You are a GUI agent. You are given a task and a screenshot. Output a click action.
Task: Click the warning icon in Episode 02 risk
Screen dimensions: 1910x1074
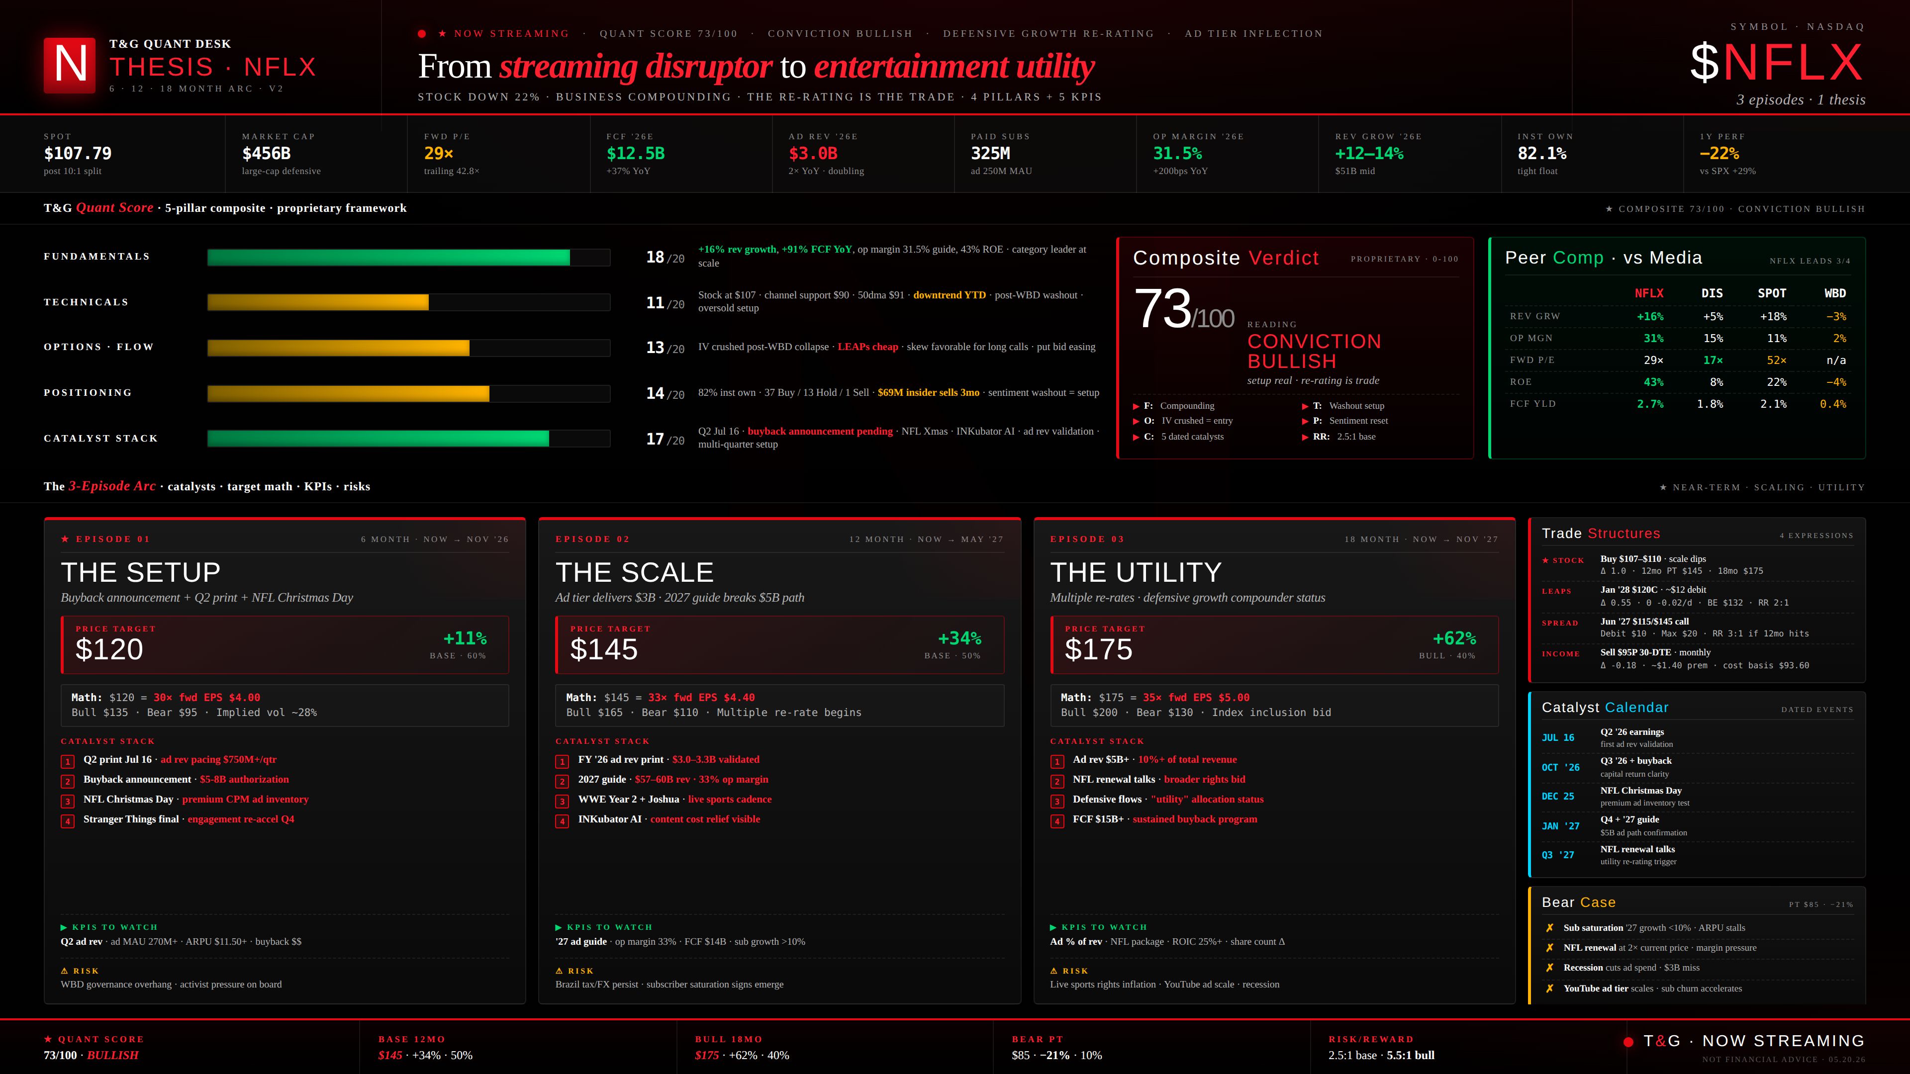click(x=559, y=971)
